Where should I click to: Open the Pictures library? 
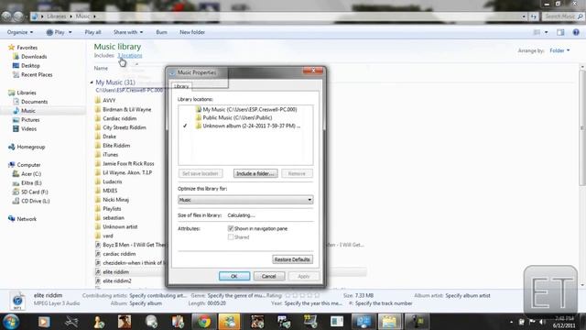[x=30, y=120]
